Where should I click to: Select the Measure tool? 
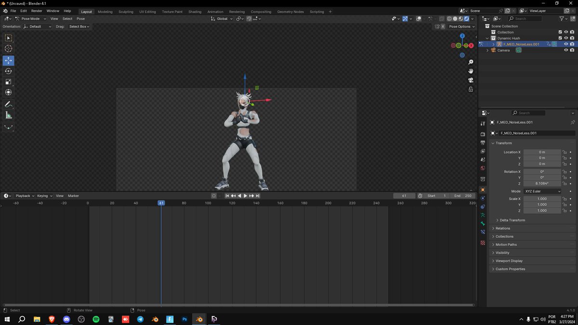tap(8, 115)
